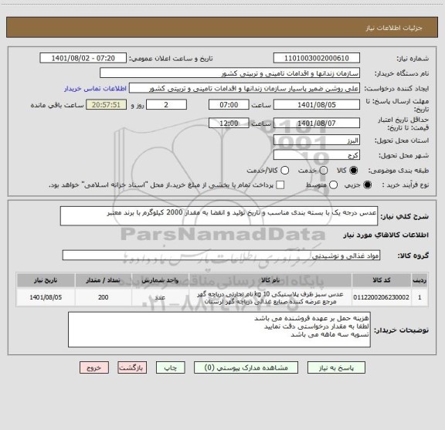This screenshot has width=445, height=430.
Task: Click remaining time field 20:57:51
Action: (x=106, y=105)
